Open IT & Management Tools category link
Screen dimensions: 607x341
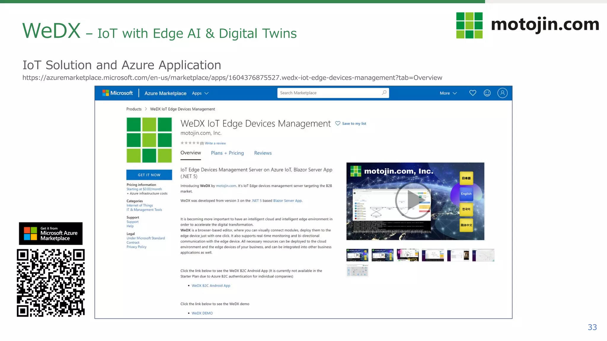144,210
